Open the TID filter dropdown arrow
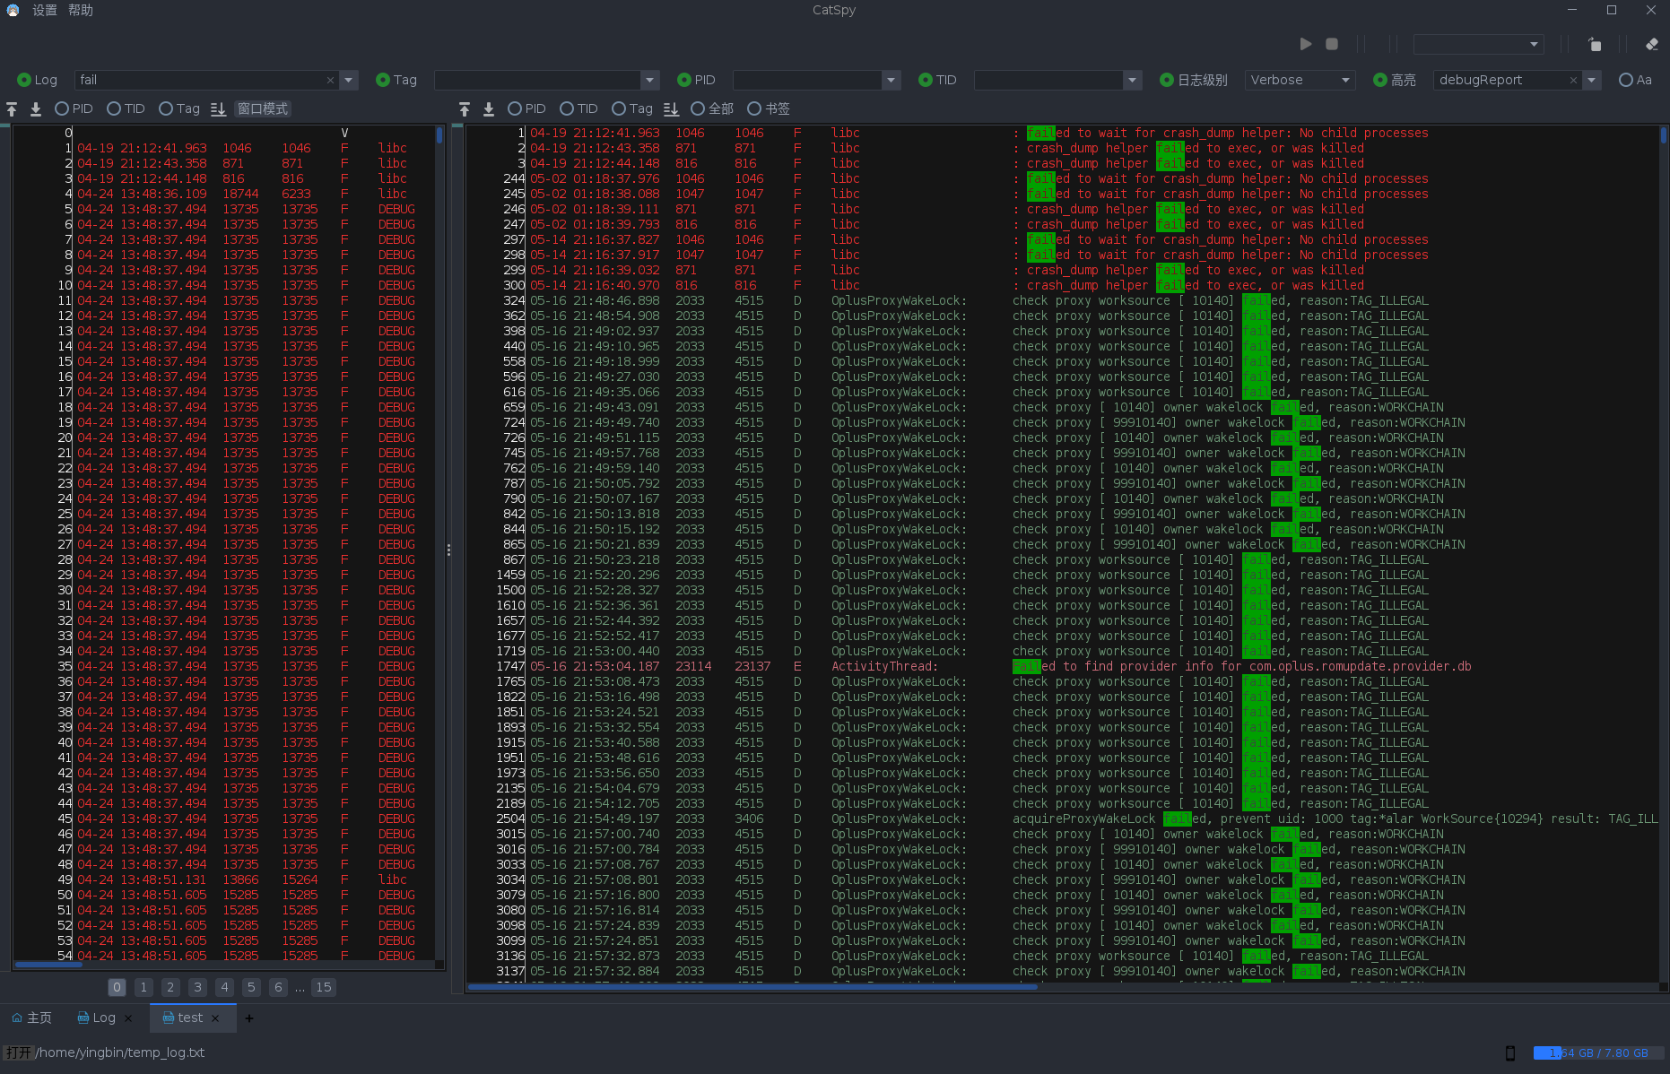This screenshot has width=1670, height=1074. (x=1132, y=80)
